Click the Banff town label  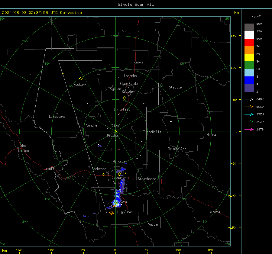click(x=50, y=168)
